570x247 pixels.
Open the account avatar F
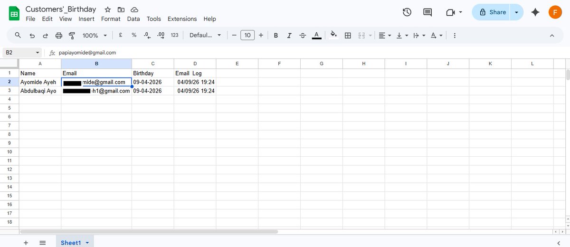point(555,12)
